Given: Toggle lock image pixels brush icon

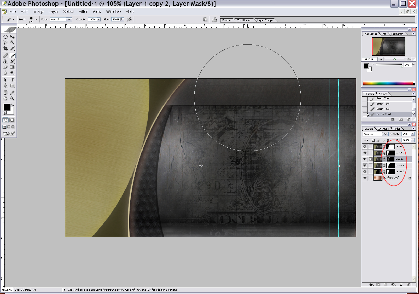Looking at the screenshot, I should [x=378, y=140].
